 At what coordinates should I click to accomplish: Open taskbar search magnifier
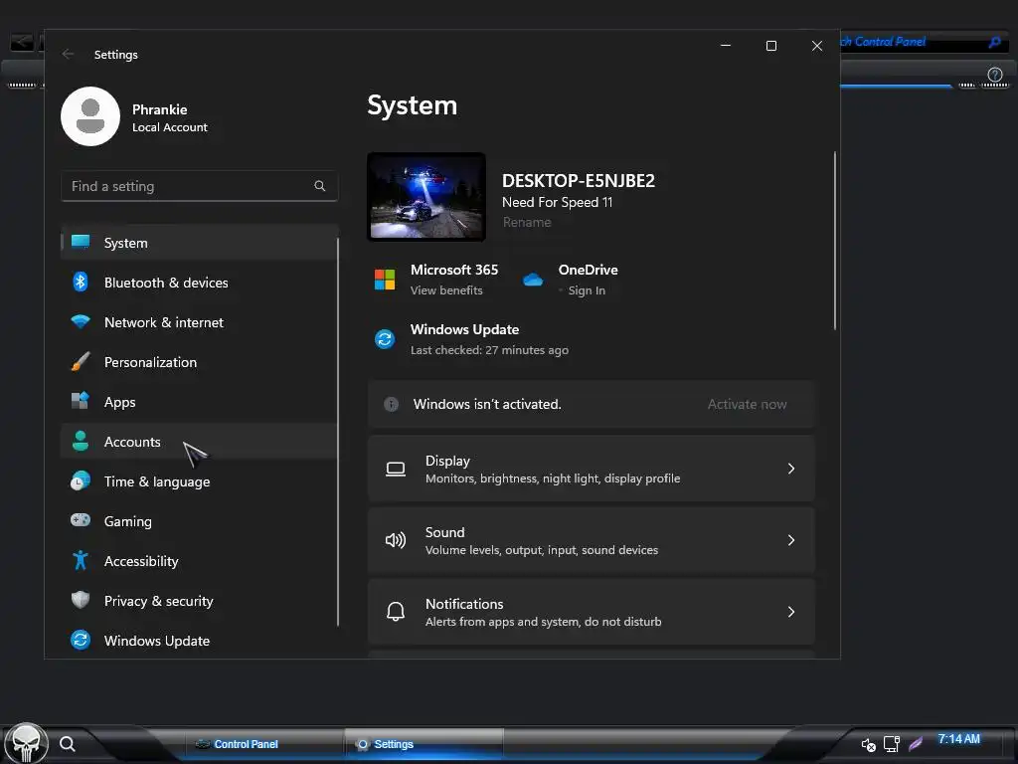click(68, 744)
